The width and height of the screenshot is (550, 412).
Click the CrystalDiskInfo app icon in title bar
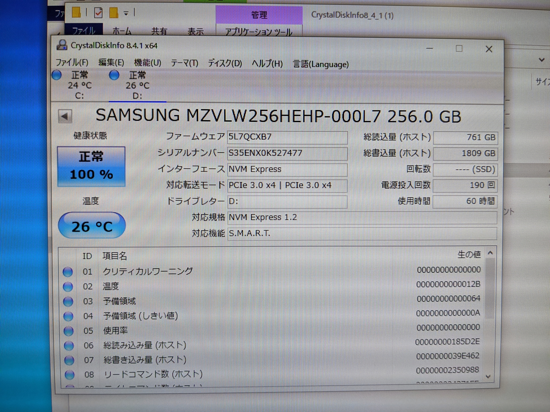coord(62,45)
